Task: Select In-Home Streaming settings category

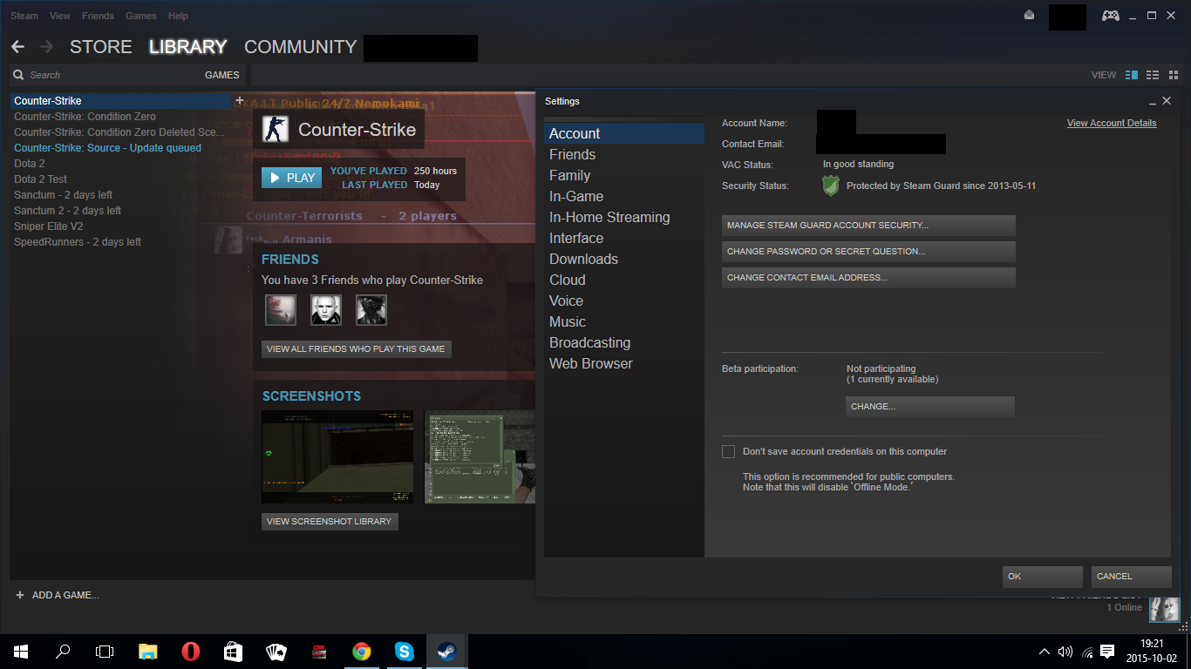Action: (624, 218)
